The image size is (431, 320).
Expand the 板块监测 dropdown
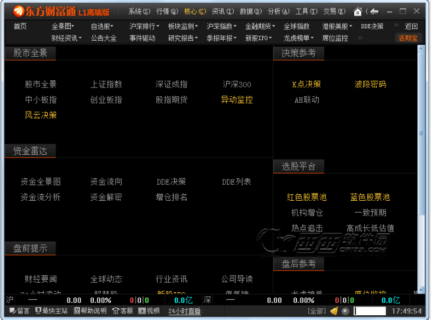tap(183, 27)
